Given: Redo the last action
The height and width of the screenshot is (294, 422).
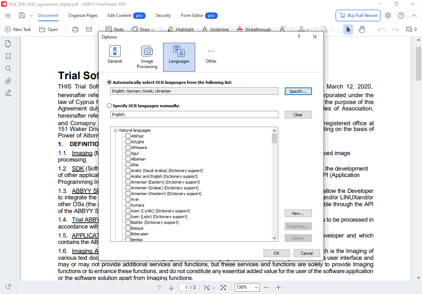Looking at the screenshot, I should coord(395,30).
